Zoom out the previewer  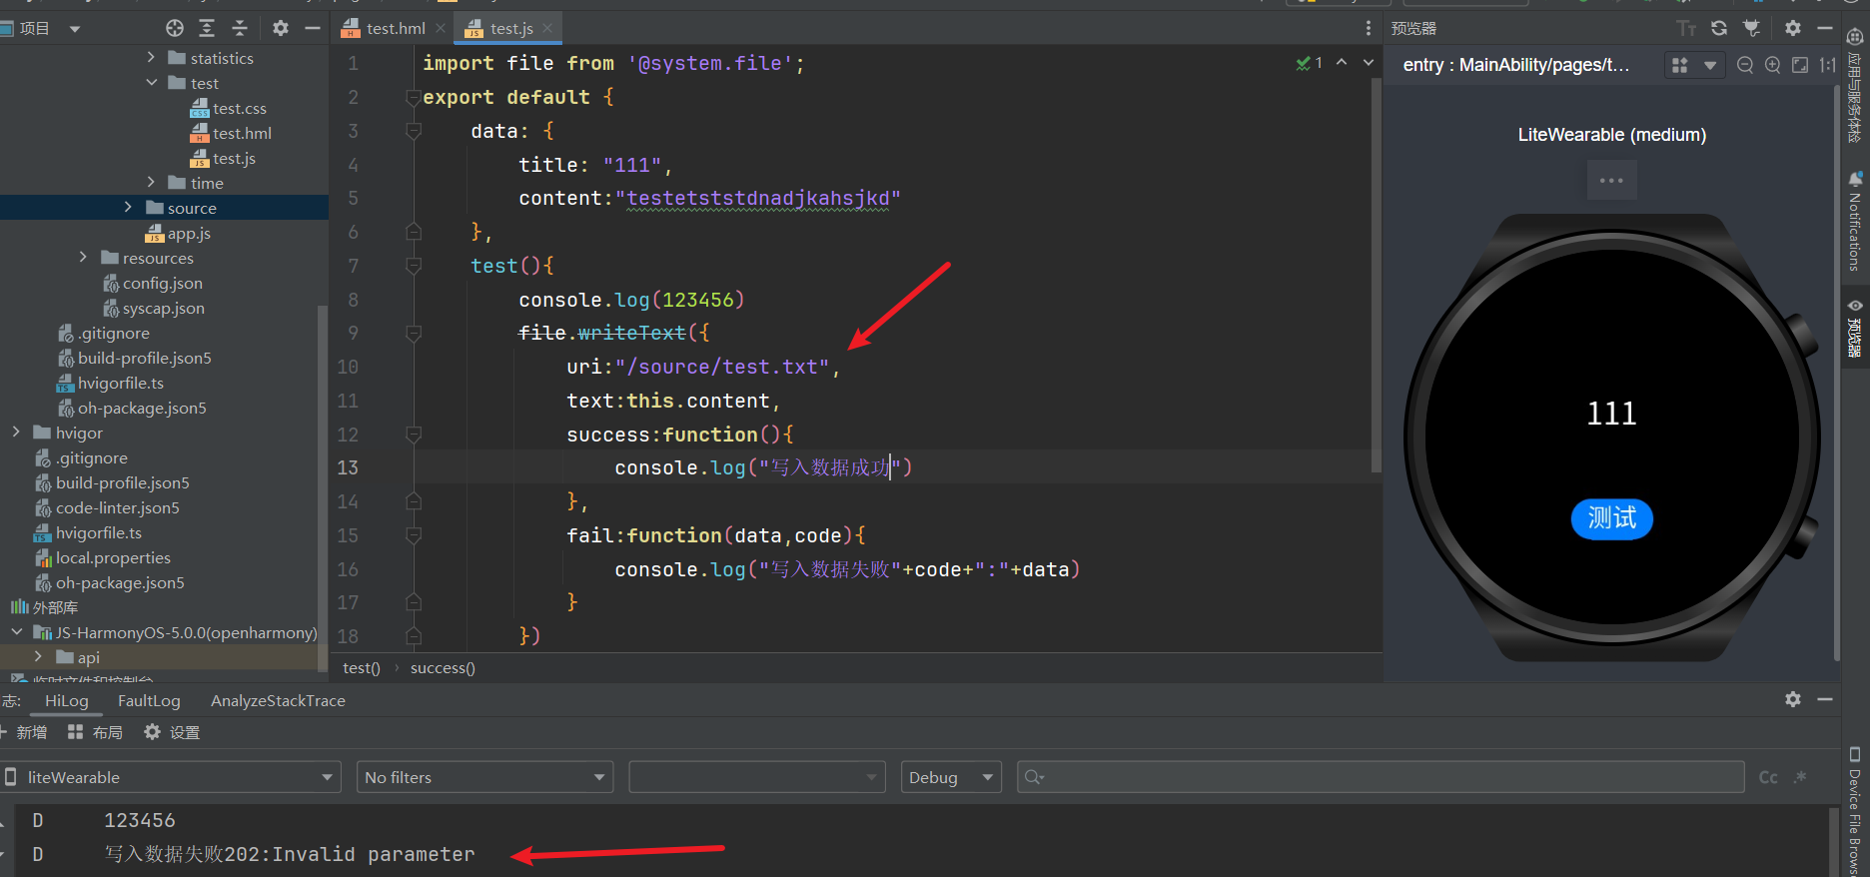tap(1745, 65)
